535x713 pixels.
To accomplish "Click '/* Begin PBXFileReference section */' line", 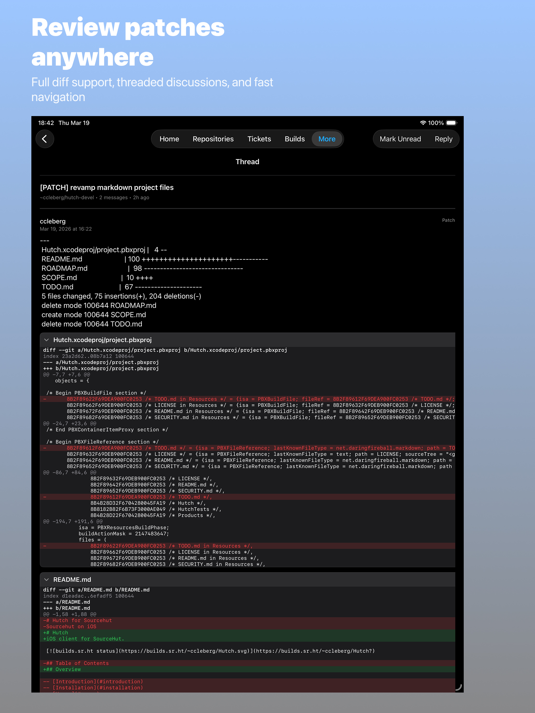I will point(102,442).
